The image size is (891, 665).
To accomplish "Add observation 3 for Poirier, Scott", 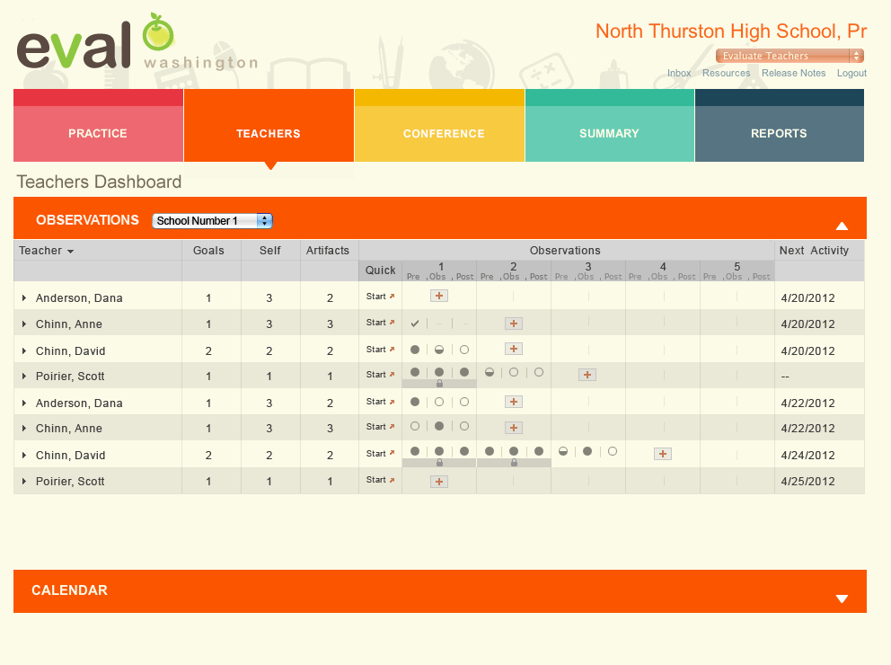I will pyautogui.click(x=587, y=375).
